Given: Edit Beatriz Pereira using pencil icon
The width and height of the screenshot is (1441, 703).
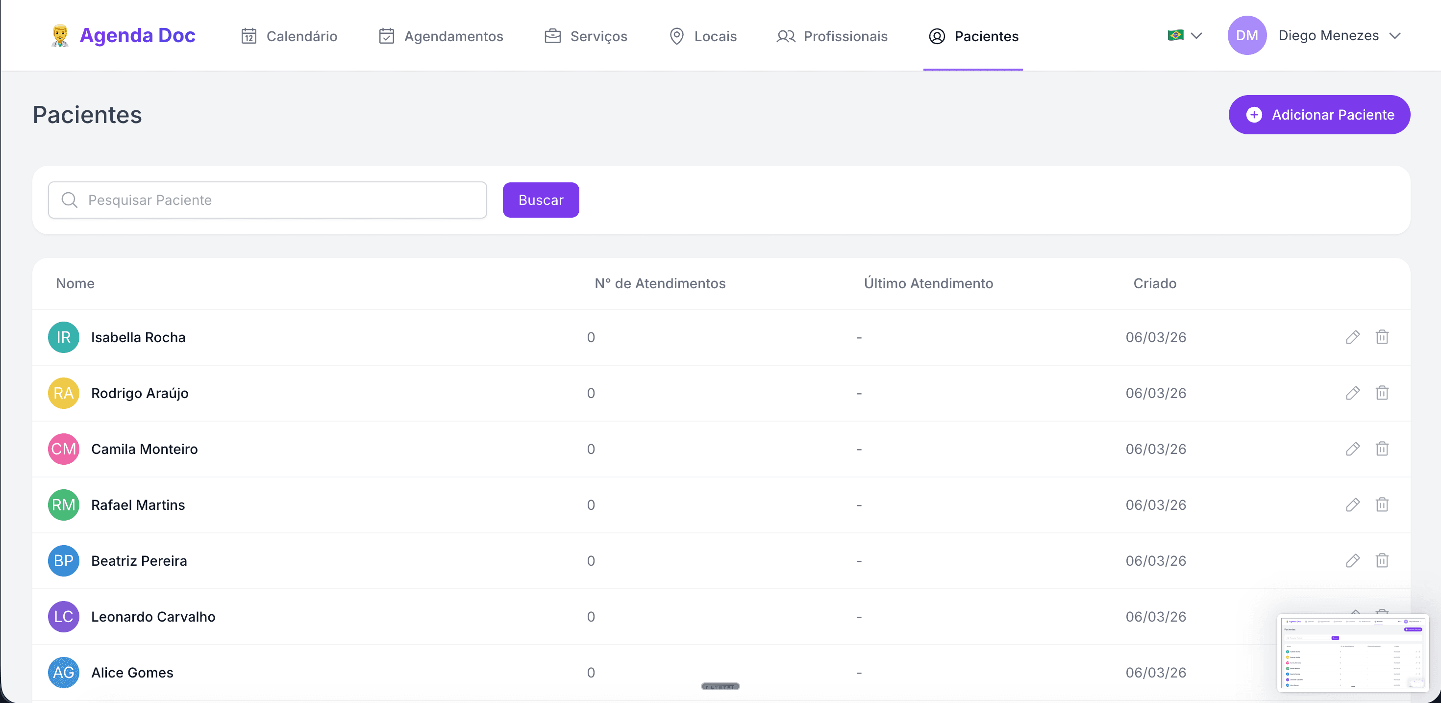Looking at the screenshot, I should pos(1352,561).
